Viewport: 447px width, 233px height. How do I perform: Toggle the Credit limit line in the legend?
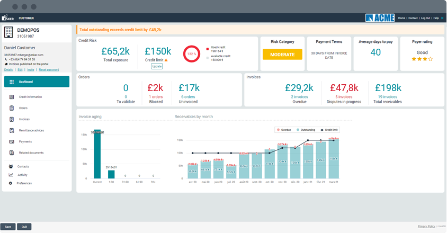329,130
